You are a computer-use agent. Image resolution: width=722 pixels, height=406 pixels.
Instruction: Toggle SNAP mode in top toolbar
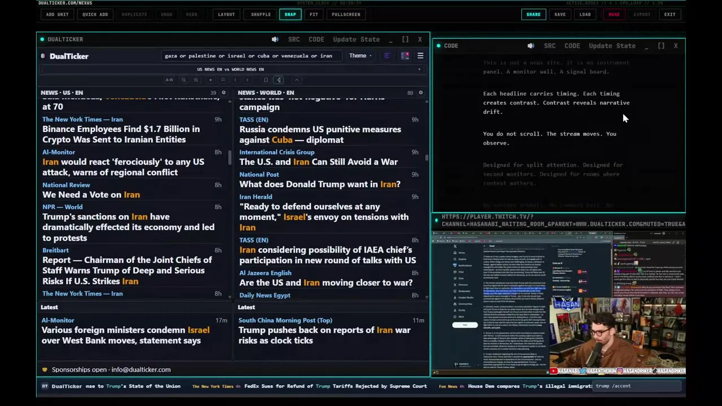[290, 14]
